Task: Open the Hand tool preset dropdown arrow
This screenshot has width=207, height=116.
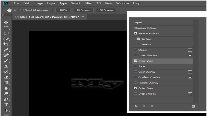Action: 15,10
